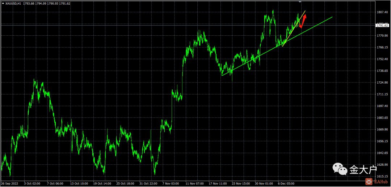Click the 23 Nov 15:00 time label
This screenshot has height=187, width=391.
241,183
